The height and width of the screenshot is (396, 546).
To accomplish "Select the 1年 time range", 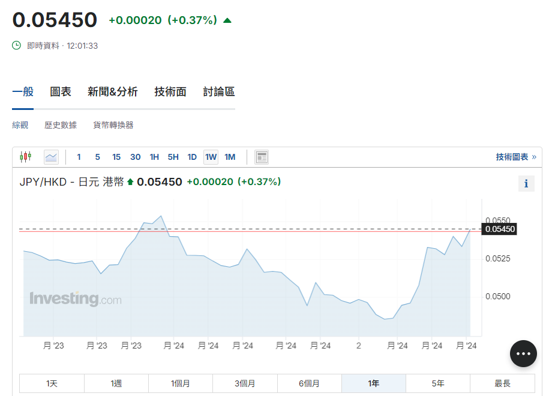I will pyautogui.click(x=373, y=383).
